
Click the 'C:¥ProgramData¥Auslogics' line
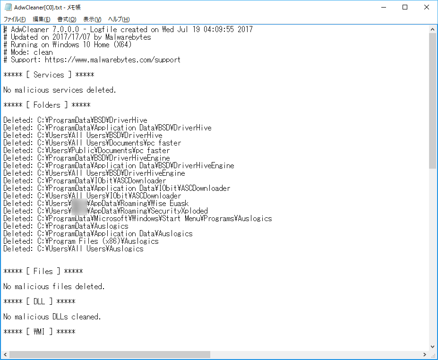click(66, 226)
